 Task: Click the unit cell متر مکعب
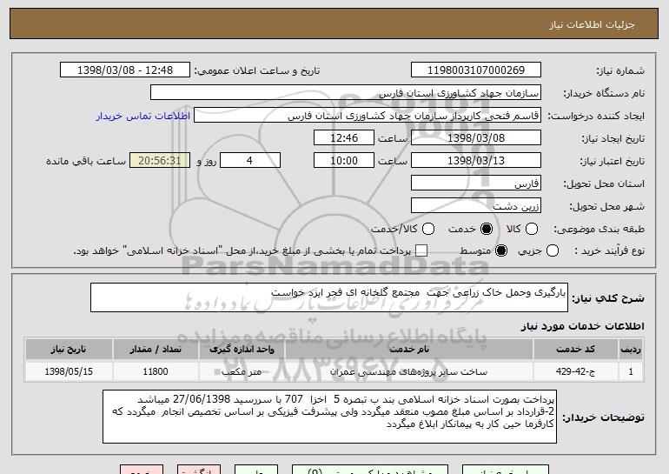[x=242, y=371]
